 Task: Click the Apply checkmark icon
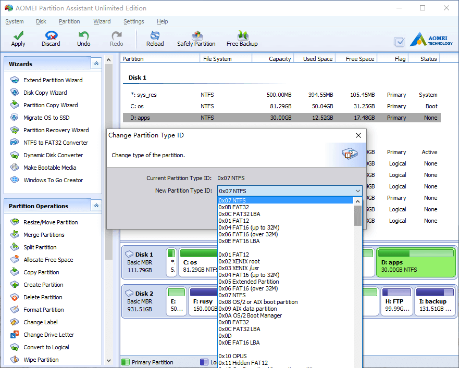(18, 35)
